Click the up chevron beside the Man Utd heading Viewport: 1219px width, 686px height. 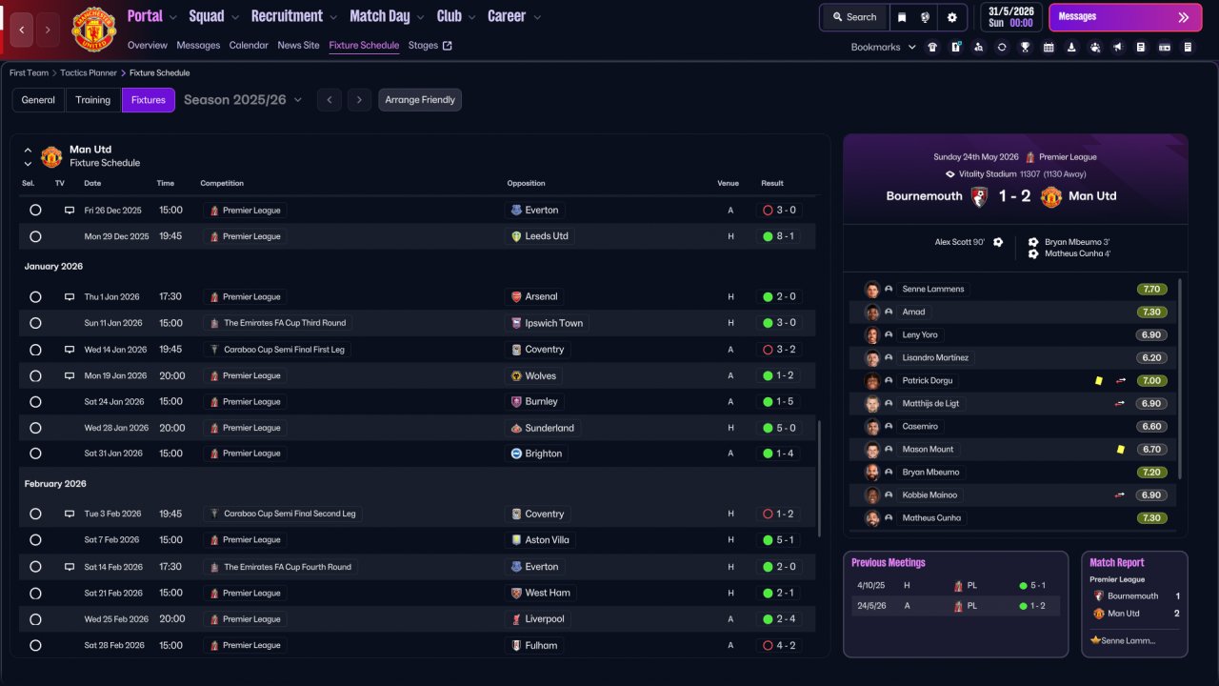click(28, 150)
